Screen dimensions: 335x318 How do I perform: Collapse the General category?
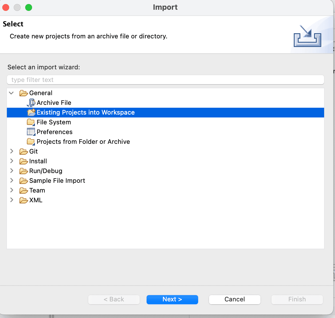[x=11, y=93]
